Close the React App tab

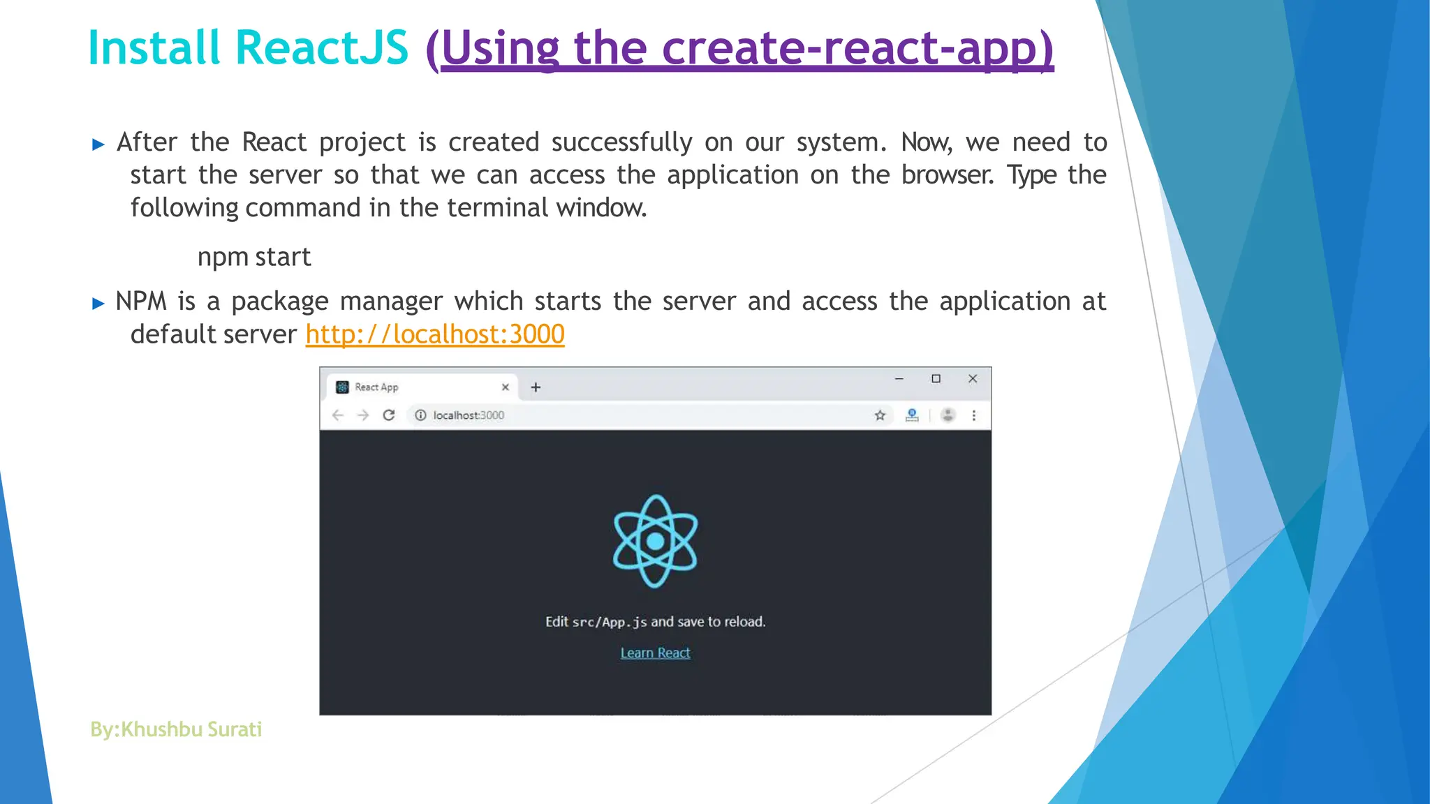[506, 387]
